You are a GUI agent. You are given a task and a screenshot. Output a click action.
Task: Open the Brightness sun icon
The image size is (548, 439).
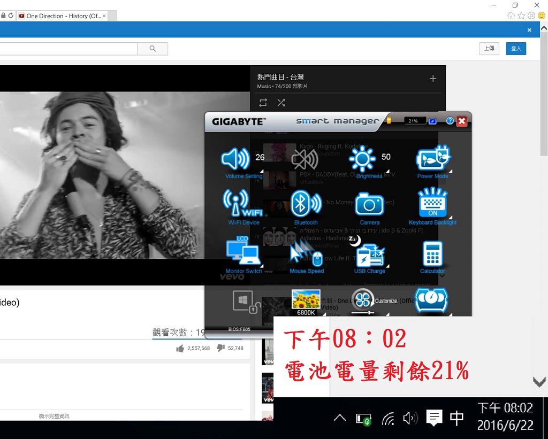pos(362,159)
